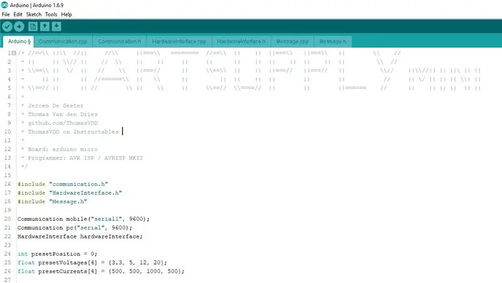Collapse the comment block on line 1
This screenshot has height=283, width=502.
pyautogui.click(x=14, y=53)
